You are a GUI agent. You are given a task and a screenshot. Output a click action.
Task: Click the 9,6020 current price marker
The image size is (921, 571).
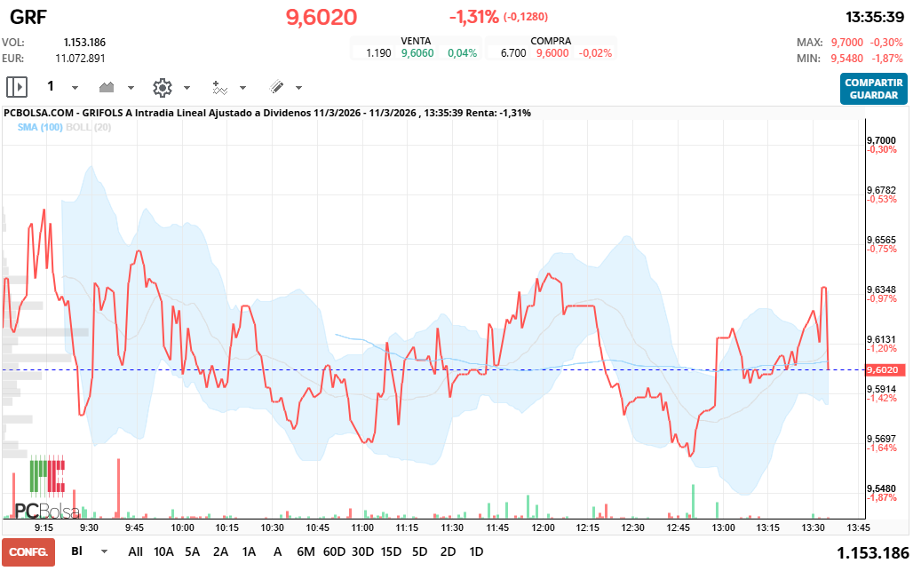click(x=884, y=369)
